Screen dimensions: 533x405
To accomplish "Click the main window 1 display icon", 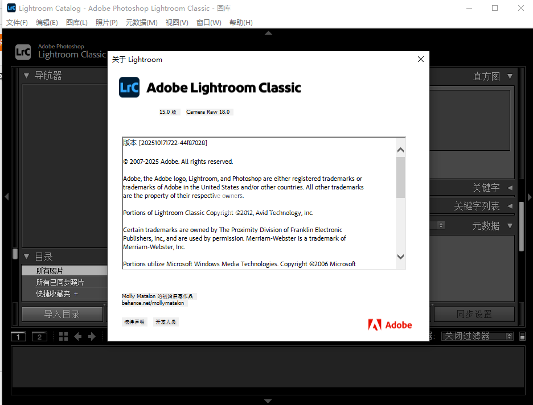I will [18, 337].
